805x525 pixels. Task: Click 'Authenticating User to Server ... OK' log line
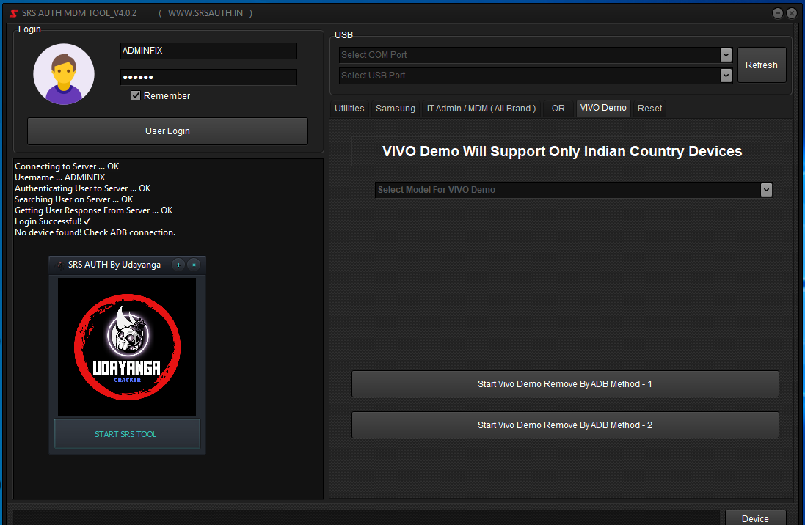83,188
